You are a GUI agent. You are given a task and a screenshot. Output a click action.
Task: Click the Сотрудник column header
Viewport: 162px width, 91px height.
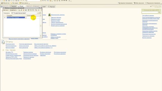[x=16, y=16]
